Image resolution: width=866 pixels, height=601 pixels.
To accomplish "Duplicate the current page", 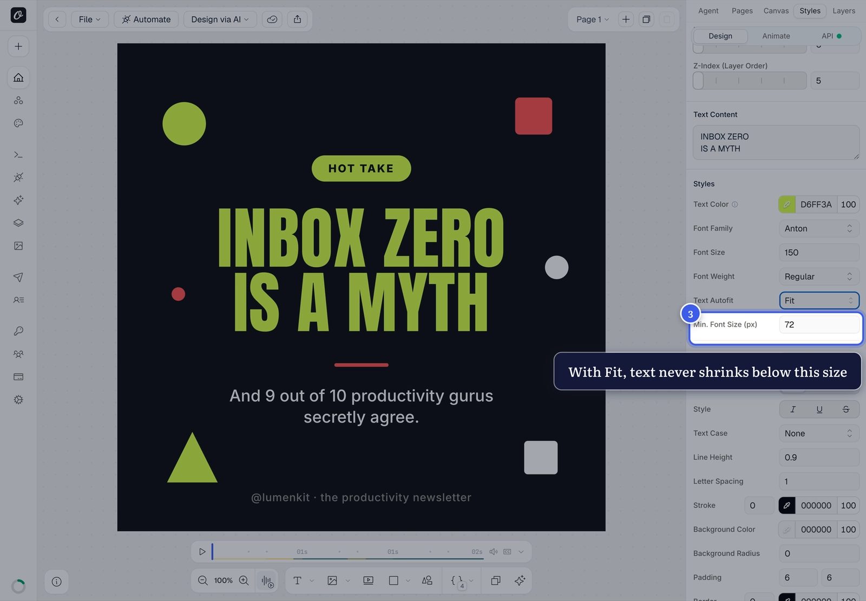I will [646, 19].
